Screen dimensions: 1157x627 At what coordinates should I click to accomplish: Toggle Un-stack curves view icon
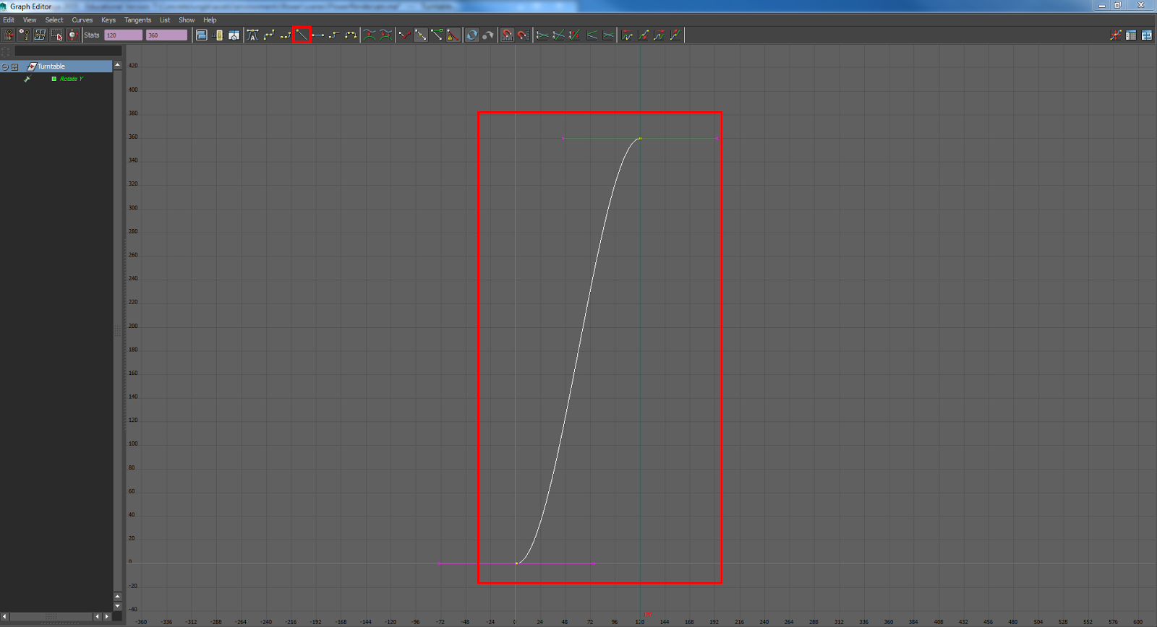[608, 35]
